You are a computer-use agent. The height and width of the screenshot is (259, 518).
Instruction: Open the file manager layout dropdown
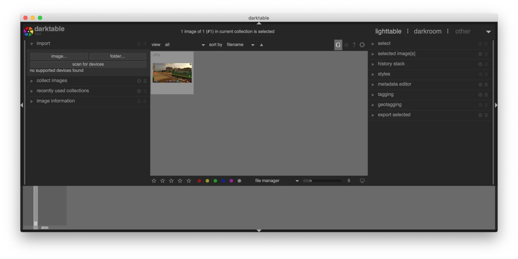(277, 181)
